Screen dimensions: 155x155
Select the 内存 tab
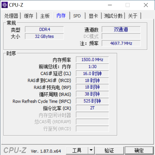tap(61, 16)
